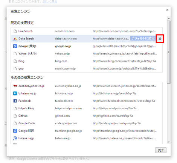The width and height of the screenshot is (177, 163).
Task: Click the {google:baseURL}search URL
Action: coord(124,46)
